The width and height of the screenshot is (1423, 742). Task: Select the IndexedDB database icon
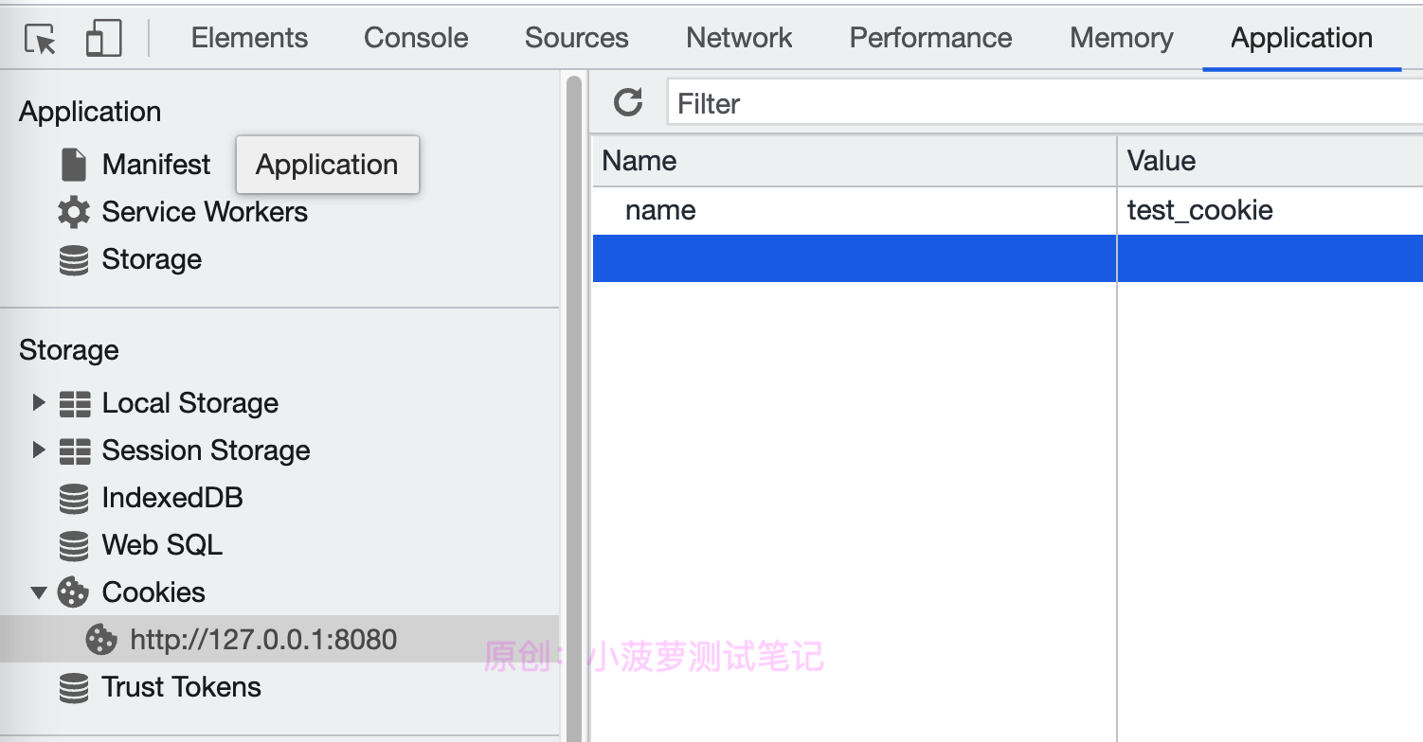click(x=74, y=497)
